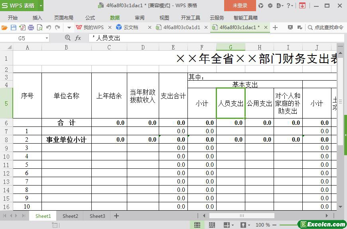The width and height of the screenshot is (347, 229).
Task: Open the 公式 ribbon tab
Action: 90,18
